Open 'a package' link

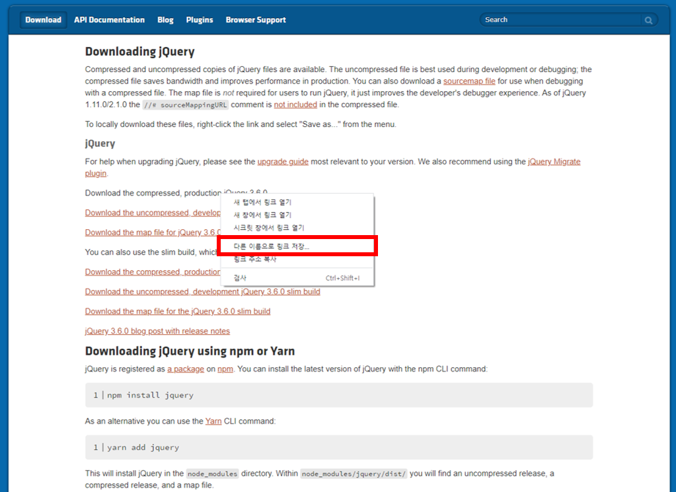(186, 369)
